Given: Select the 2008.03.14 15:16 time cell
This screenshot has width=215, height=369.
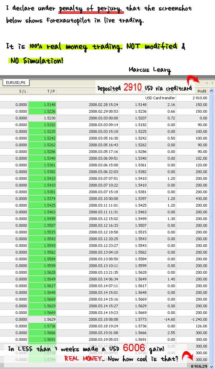Looking at the screenshot, I should (x=103, y=299).
